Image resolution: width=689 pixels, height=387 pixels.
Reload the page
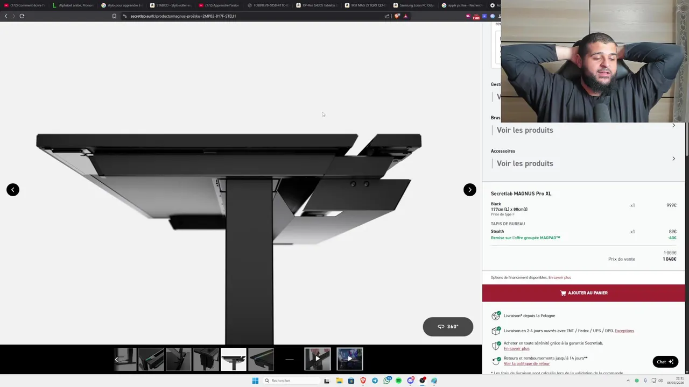(22, 16)
